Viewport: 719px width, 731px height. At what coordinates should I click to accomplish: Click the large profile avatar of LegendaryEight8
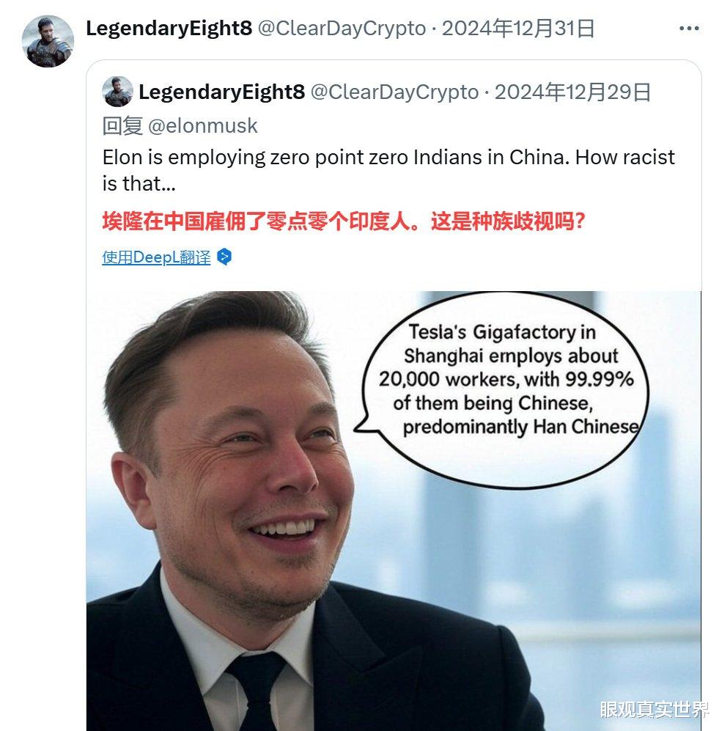point(48,41)
